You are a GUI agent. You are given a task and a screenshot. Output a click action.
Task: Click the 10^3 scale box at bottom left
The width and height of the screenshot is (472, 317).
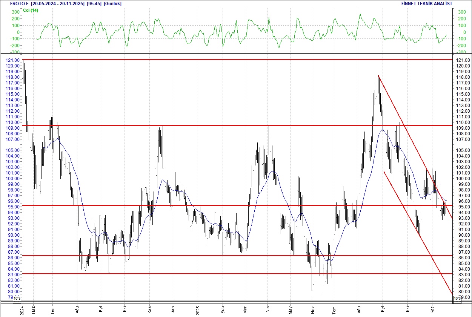click(18, 297)
